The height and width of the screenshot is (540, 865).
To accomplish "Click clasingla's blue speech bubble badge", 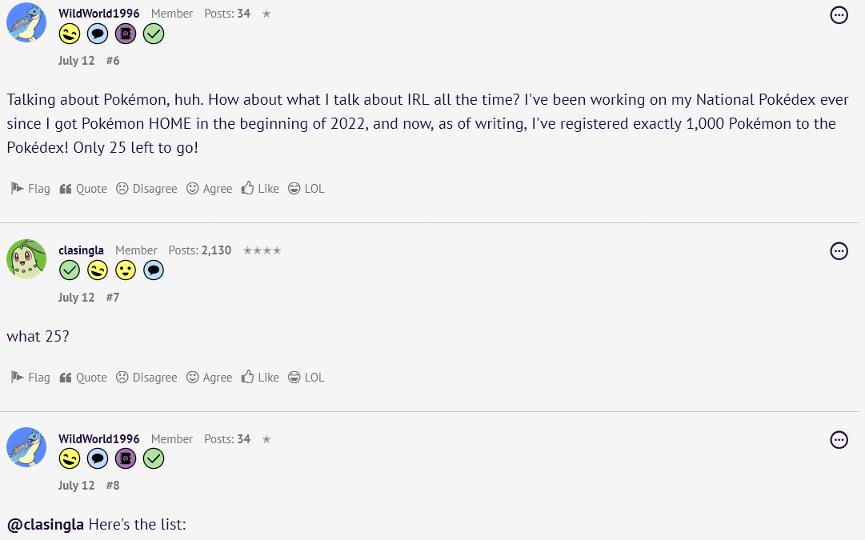I will tap(154, 270).
